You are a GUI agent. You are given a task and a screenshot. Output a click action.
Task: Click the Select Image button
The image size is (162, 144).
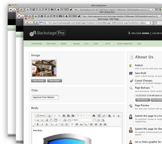click(38, 81)
